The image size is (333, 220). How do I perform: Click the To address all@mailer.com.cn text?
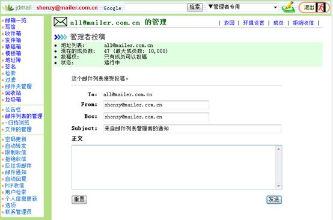pyautogui.click(x=128, y=94)
